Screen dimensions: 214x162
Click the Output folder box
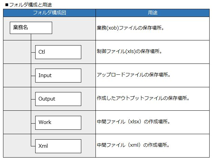58,99
